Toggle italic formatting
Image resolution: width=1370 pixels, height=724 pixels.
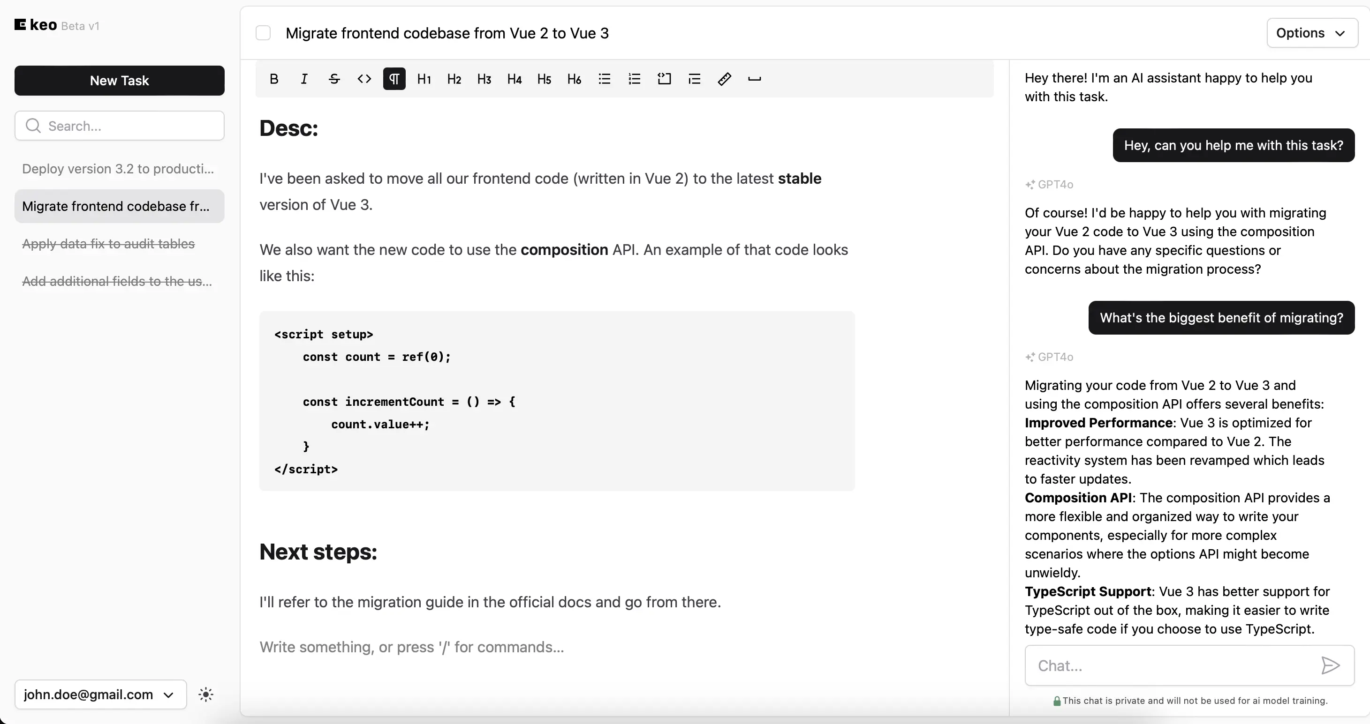[304, 79]
